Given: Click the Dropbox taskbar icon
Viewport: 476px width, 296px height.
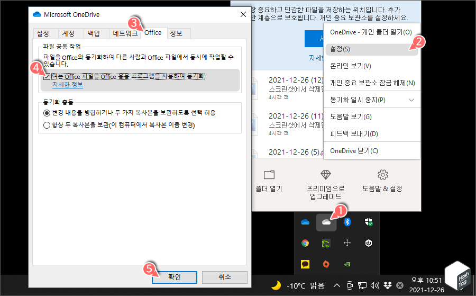Looking at the screenshot, I should [x=388, y=285].
